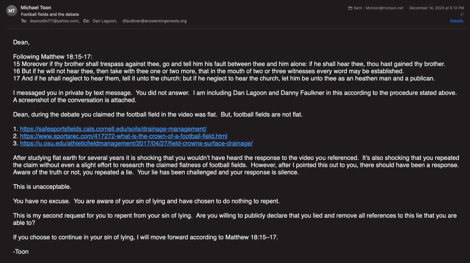The image size is (470, 263).
Task: Click the dfaulkner@answersingenesis.org Cc address
Action: pos(154,21)
